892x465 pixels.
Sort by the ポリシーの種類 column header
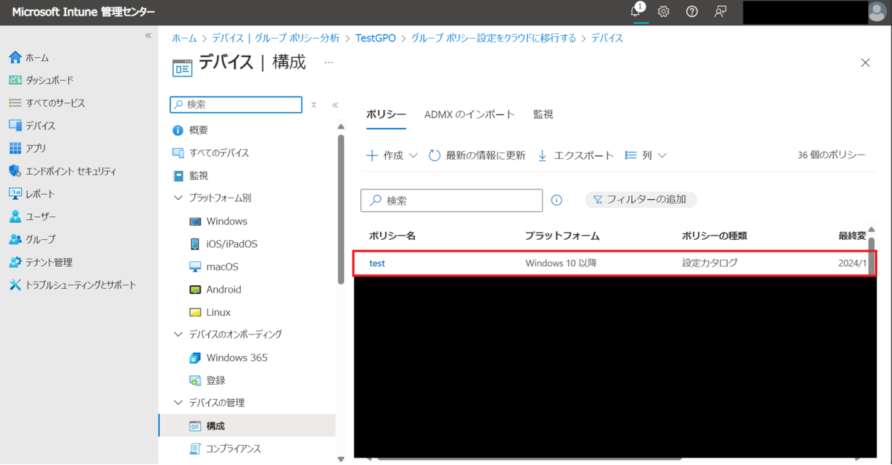click(714, 236)
